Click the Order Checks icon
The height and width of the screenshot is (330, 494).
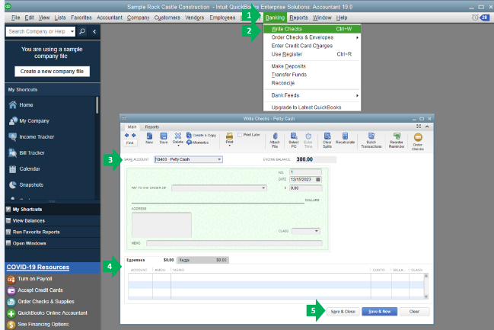[418, 137]
